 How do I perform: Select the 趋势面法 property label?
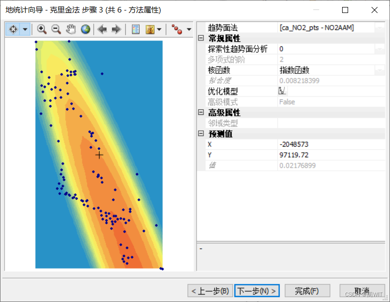(222, 27)
